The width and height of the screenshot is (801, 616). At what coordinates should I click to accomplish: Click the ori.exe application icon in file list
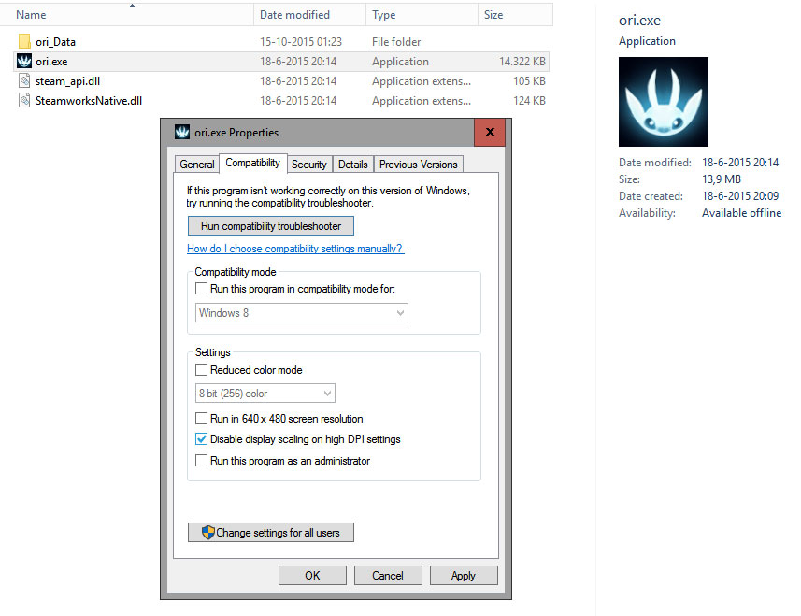[x=24, y=62]
